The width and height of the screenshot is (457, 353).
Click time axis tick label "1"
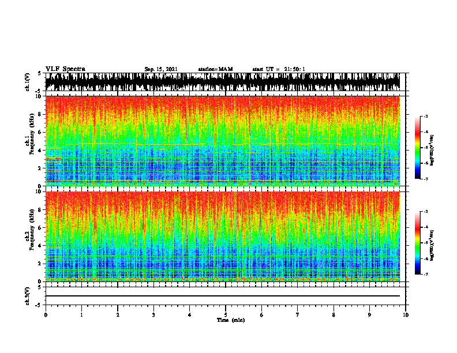(81, 315)
